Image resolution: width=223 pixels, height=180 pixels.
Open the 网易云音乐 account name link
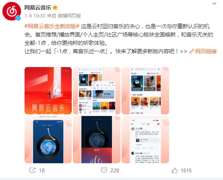[x=38, y=8]
